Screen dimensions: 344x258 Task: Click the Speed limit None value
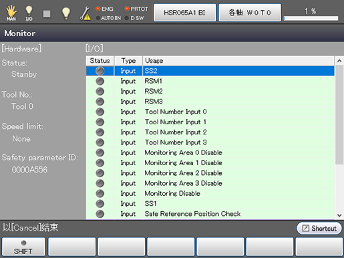pyautogui.click(x=21, y=139)
